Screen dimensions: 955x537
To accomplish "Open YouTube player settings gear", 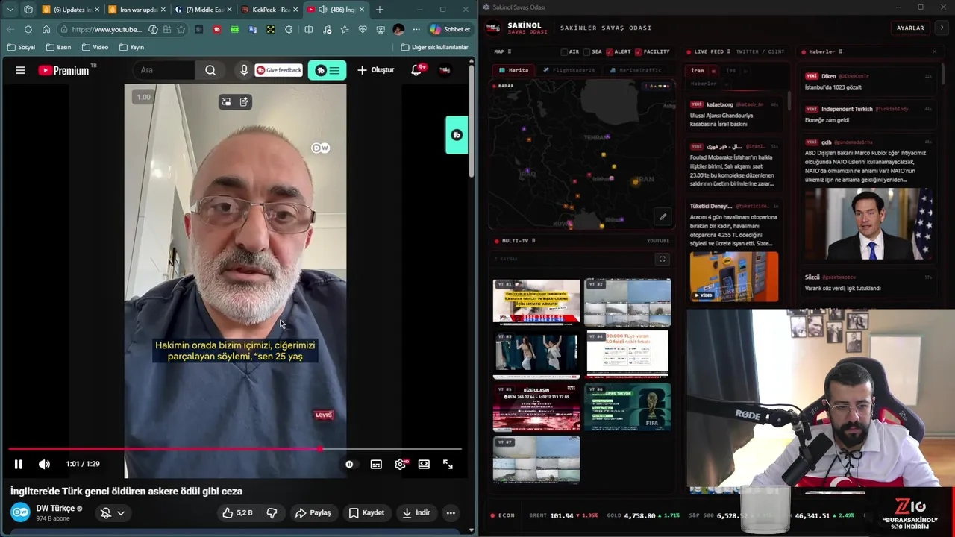I will [400, 464].
